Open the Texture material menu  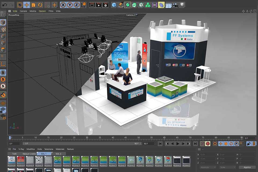coord(70,149)
